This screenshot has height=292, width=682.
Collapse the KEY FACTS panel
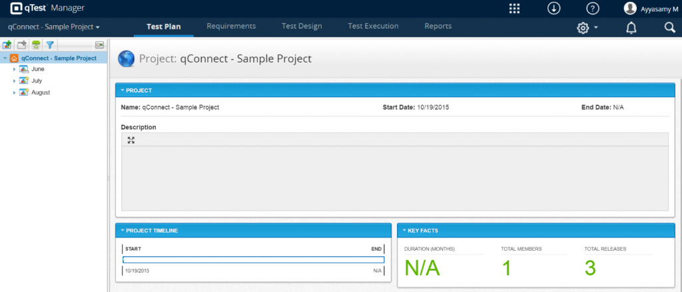click(404, 230)
